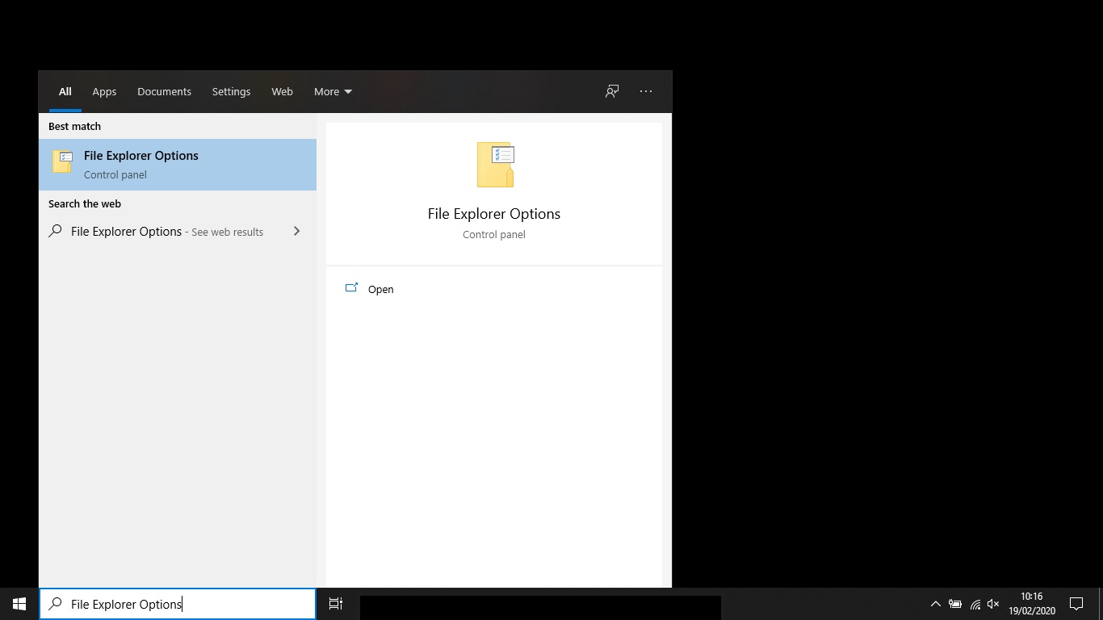Click the battery icon in system tray
1103x620 pixels.
(955, 604)
